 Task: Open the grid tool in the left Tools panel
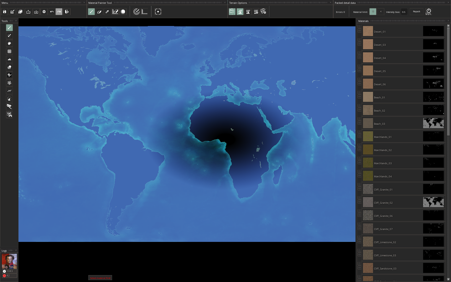(x=9, y=51)
